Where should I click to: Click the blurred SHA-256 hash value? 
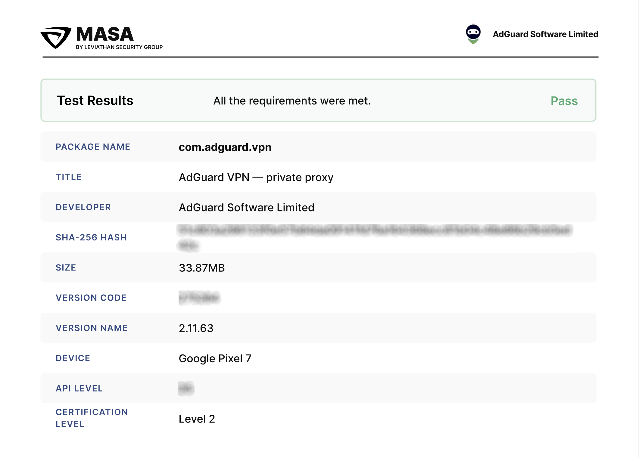tap(374, 231)
